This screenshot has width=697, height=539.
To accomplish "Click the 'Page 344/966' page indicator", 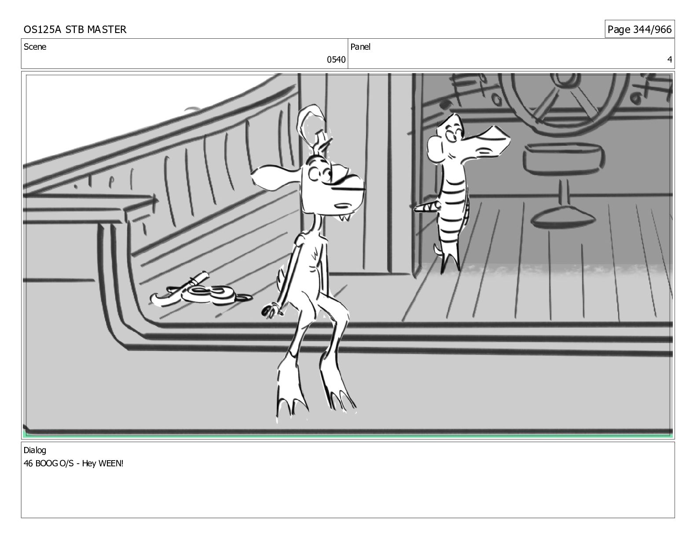I will point(639,30).
